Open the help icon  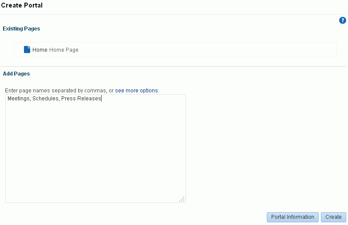tap(343, 20)
